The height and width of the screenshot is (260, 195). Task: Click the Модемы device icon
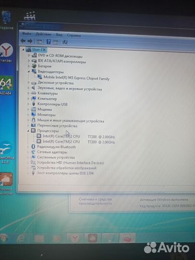[x=34, y=109]
